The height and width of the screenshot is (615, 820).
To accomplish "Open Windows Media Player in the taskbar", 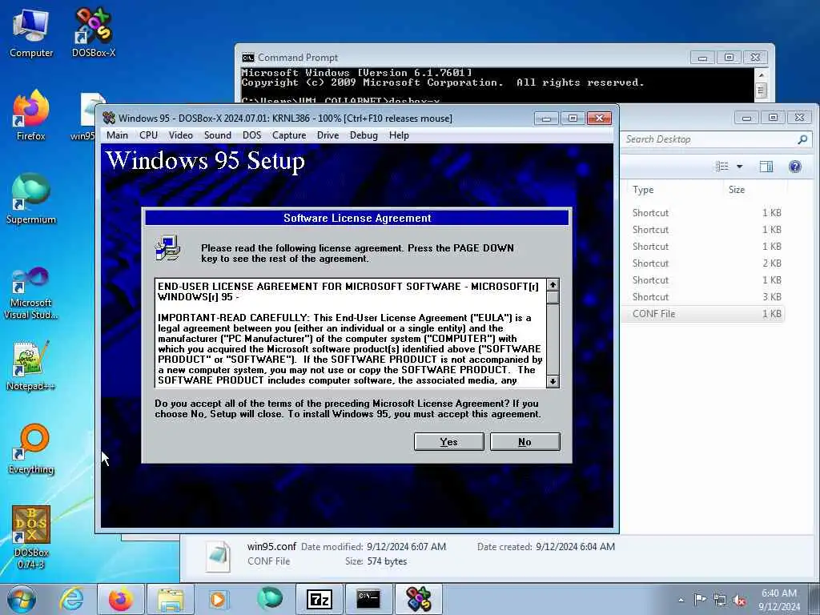I will (219, 599).
